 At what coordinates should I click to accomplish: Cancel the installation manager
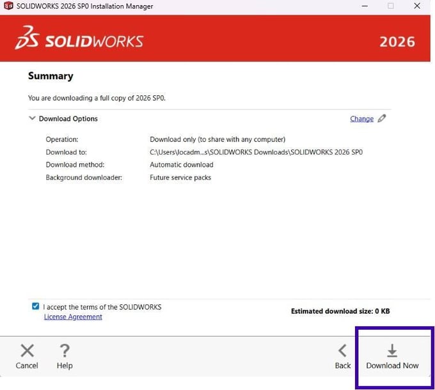[27, 357]
